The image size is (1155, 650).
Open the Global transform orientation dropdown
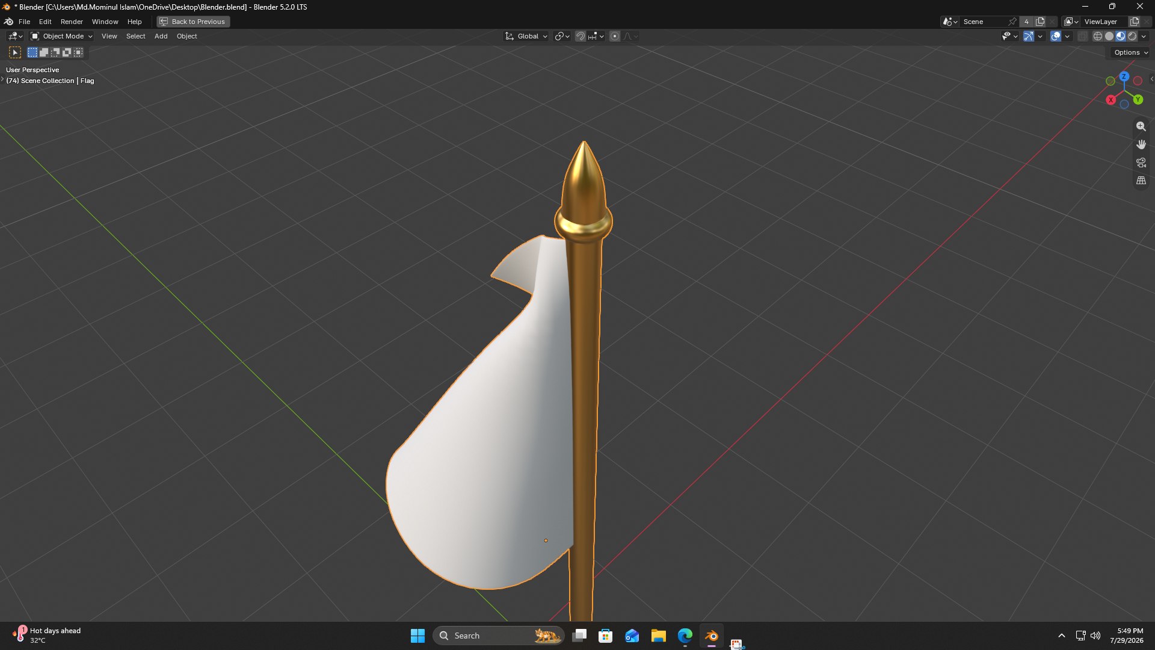[526, 36]
